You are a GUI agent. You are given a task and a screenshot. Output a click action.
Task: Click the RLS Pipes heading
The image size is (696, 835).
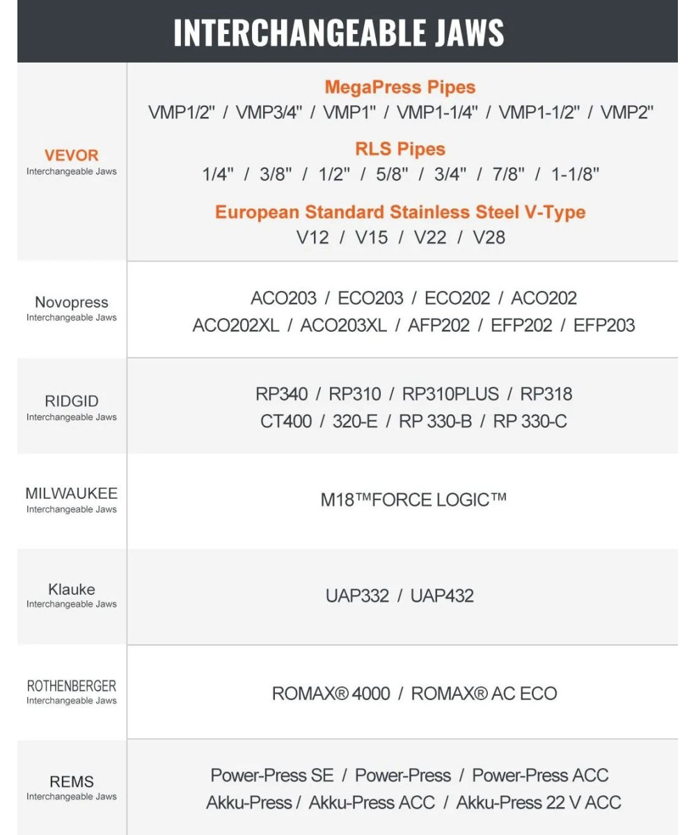click(x=400, y=149)
